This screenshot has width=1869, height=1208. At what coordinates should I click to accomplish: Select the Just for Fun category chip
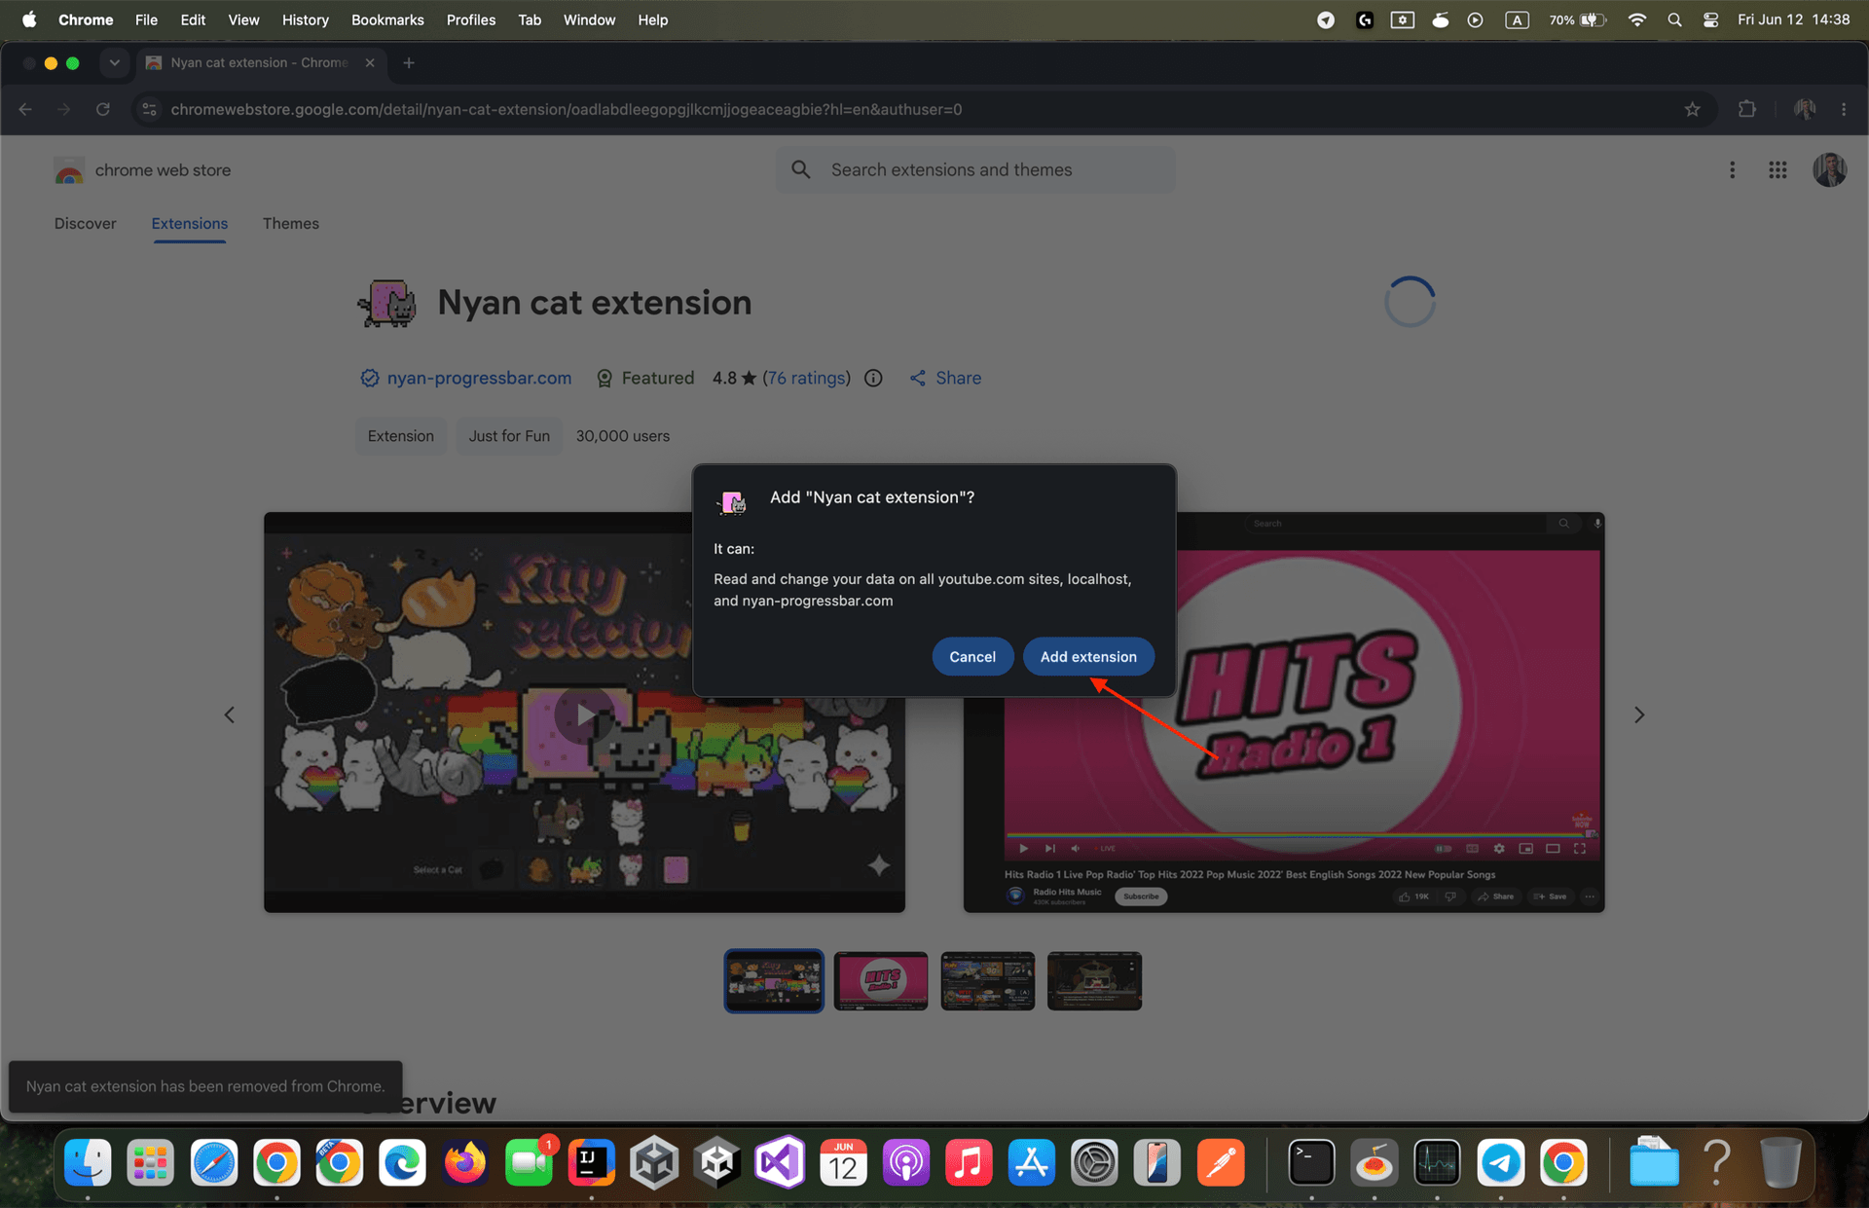(509, 436)
